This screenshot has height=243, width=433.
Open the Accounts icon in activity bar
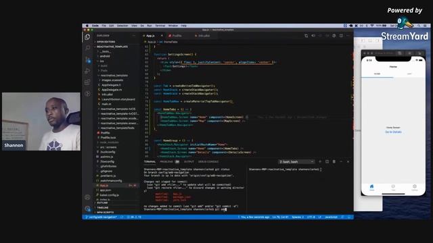tap(87, 197)
